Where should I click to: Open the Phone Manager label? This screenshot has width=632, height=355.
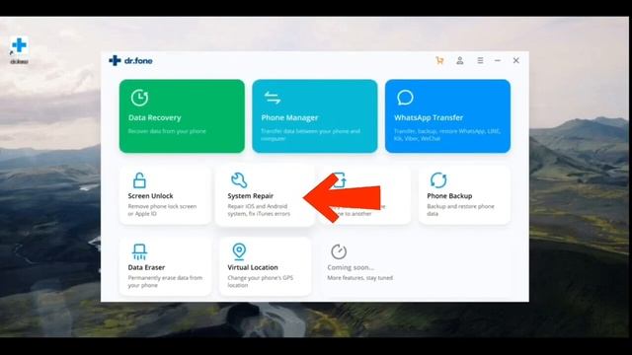pyautogui.click(x=289, y=118)
